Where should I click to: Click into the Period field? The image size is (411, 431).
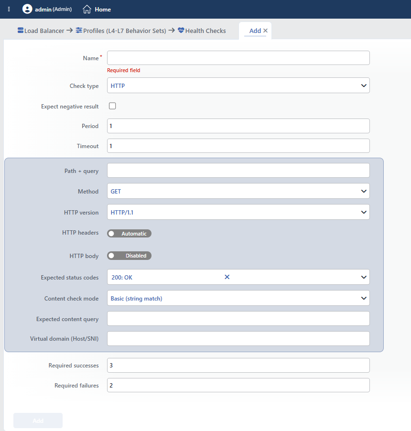[x=238, y=126]
